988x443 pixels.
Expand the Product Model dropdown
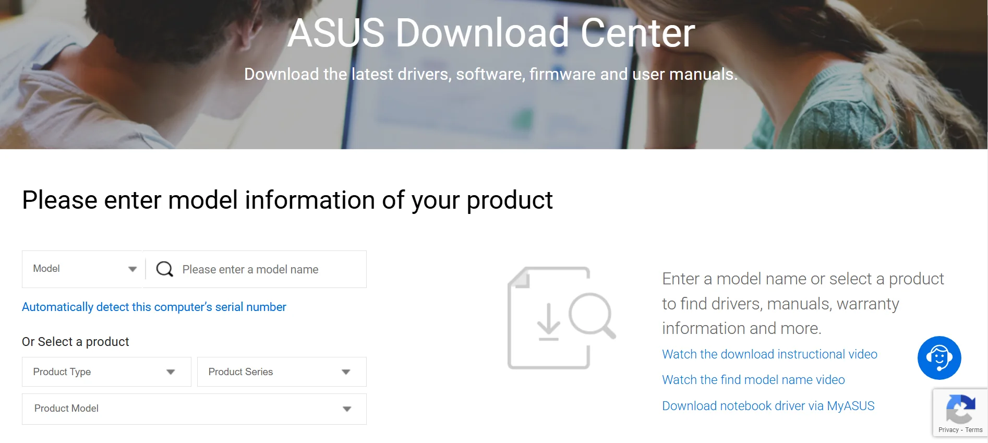click(194, 409)
